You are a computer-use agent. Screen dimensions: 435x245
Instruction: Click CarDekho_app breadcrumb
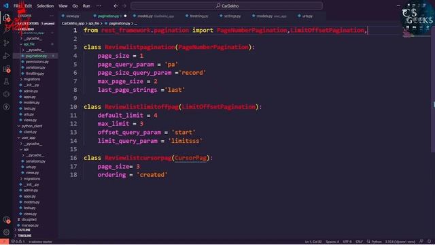coord(73,24)
